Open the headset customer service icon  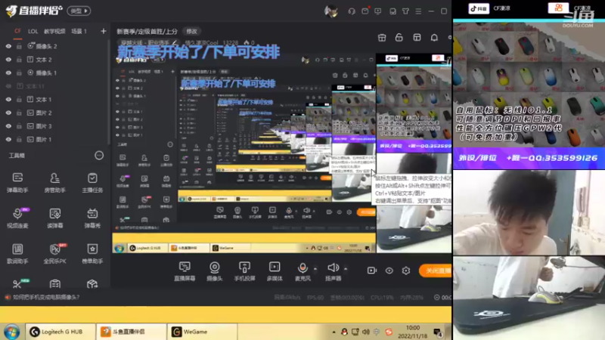(352, 11)
